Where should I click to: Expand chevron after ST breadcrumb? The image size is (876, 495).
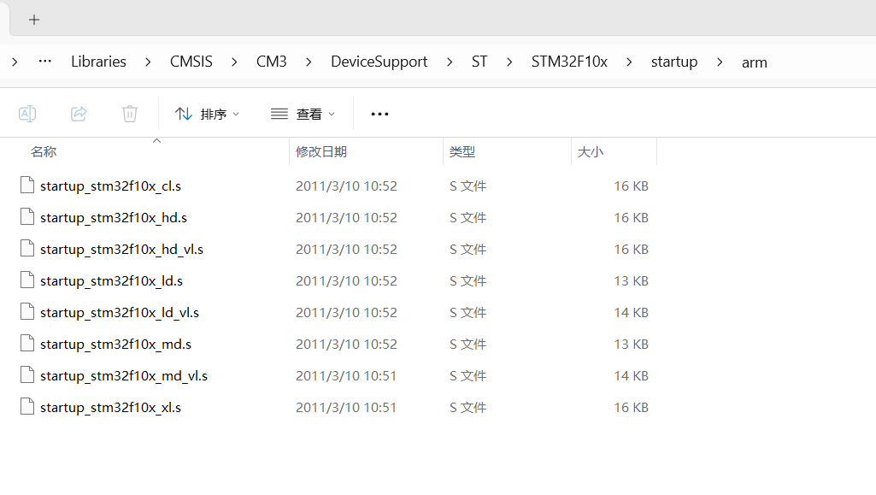point(509,62)
